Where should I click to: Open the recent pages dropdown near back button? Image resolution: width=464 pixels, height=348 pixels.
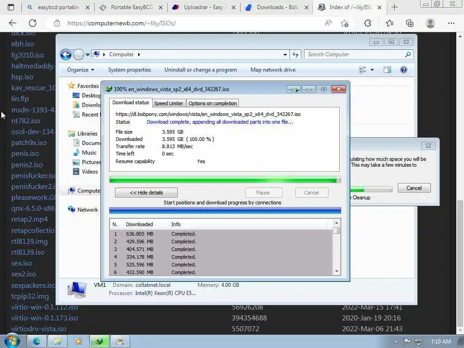87,55
